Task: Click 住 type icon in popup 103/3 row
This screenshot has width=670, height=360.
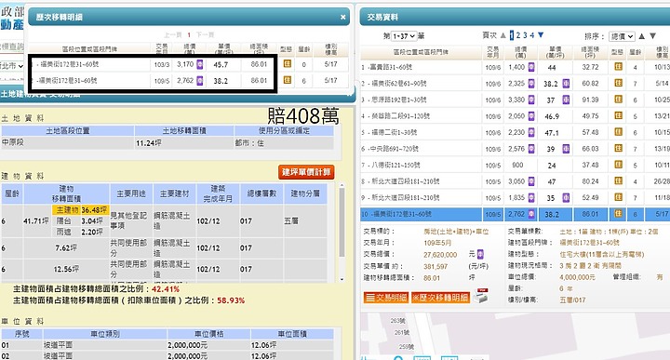Action: (x=288, y=63)
